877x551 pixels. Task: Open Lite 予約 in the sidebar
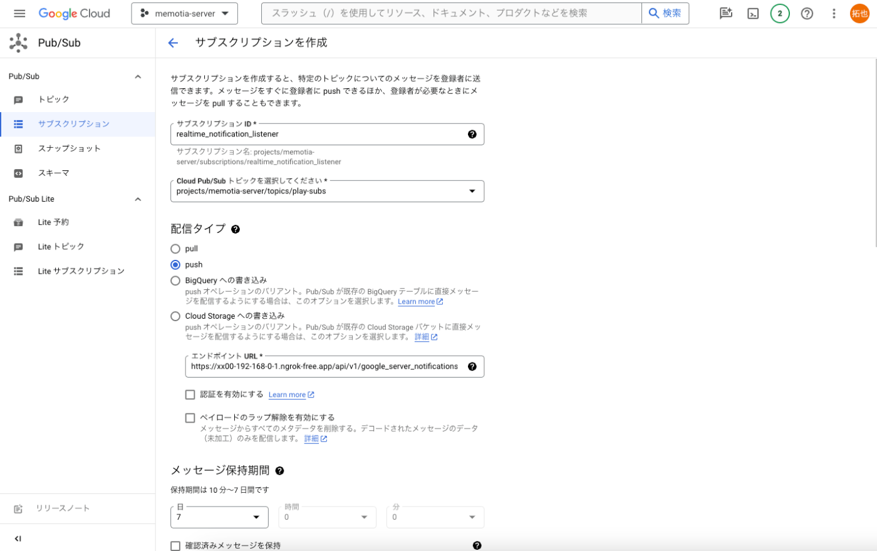point(53,222)
